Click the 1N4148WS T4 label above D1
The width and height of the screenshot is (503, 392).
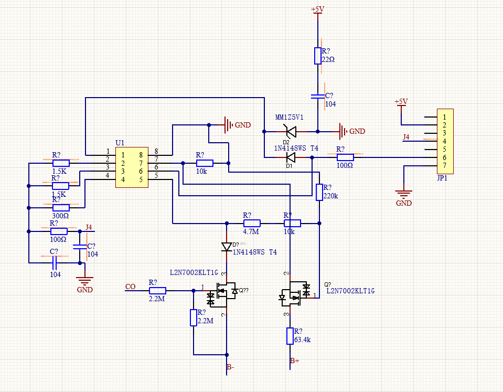pos(296,148)
